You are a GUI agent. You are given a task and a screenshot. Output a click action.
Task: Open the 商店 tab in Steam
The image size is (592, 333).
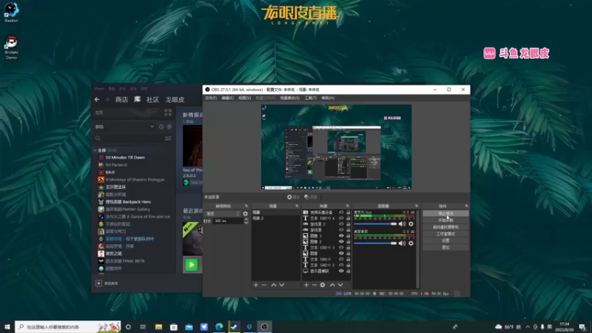[x=121, y=100]
